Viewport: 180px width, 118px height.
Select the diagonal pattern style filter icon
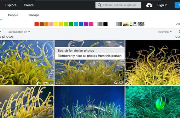click(141, 24)
